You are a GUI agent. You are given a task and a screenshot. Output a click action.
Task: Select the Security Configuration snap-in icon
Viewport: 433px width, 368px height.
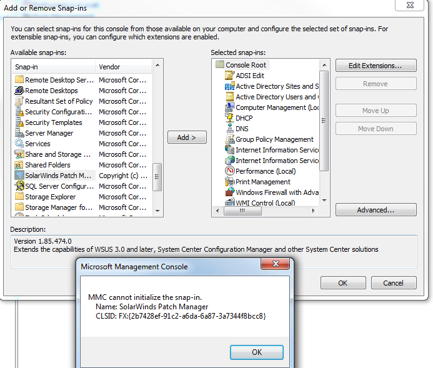pyautogui.click(x=19, y=112)
